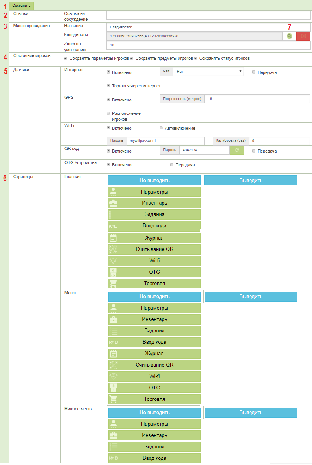Click Считывание QR icon in Меню section
The image size is (312, 465).
click(x=114, y=365)
